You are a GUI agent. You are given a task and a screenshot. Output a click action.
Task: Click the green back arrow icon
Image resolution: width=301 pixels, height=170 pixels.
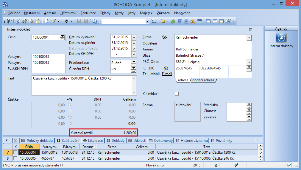pos(66,21)
